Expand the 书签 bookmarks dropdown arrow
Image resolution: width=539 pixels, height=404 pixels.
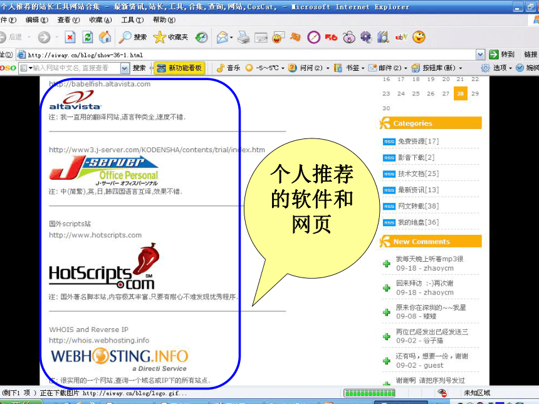pos(363,68)
